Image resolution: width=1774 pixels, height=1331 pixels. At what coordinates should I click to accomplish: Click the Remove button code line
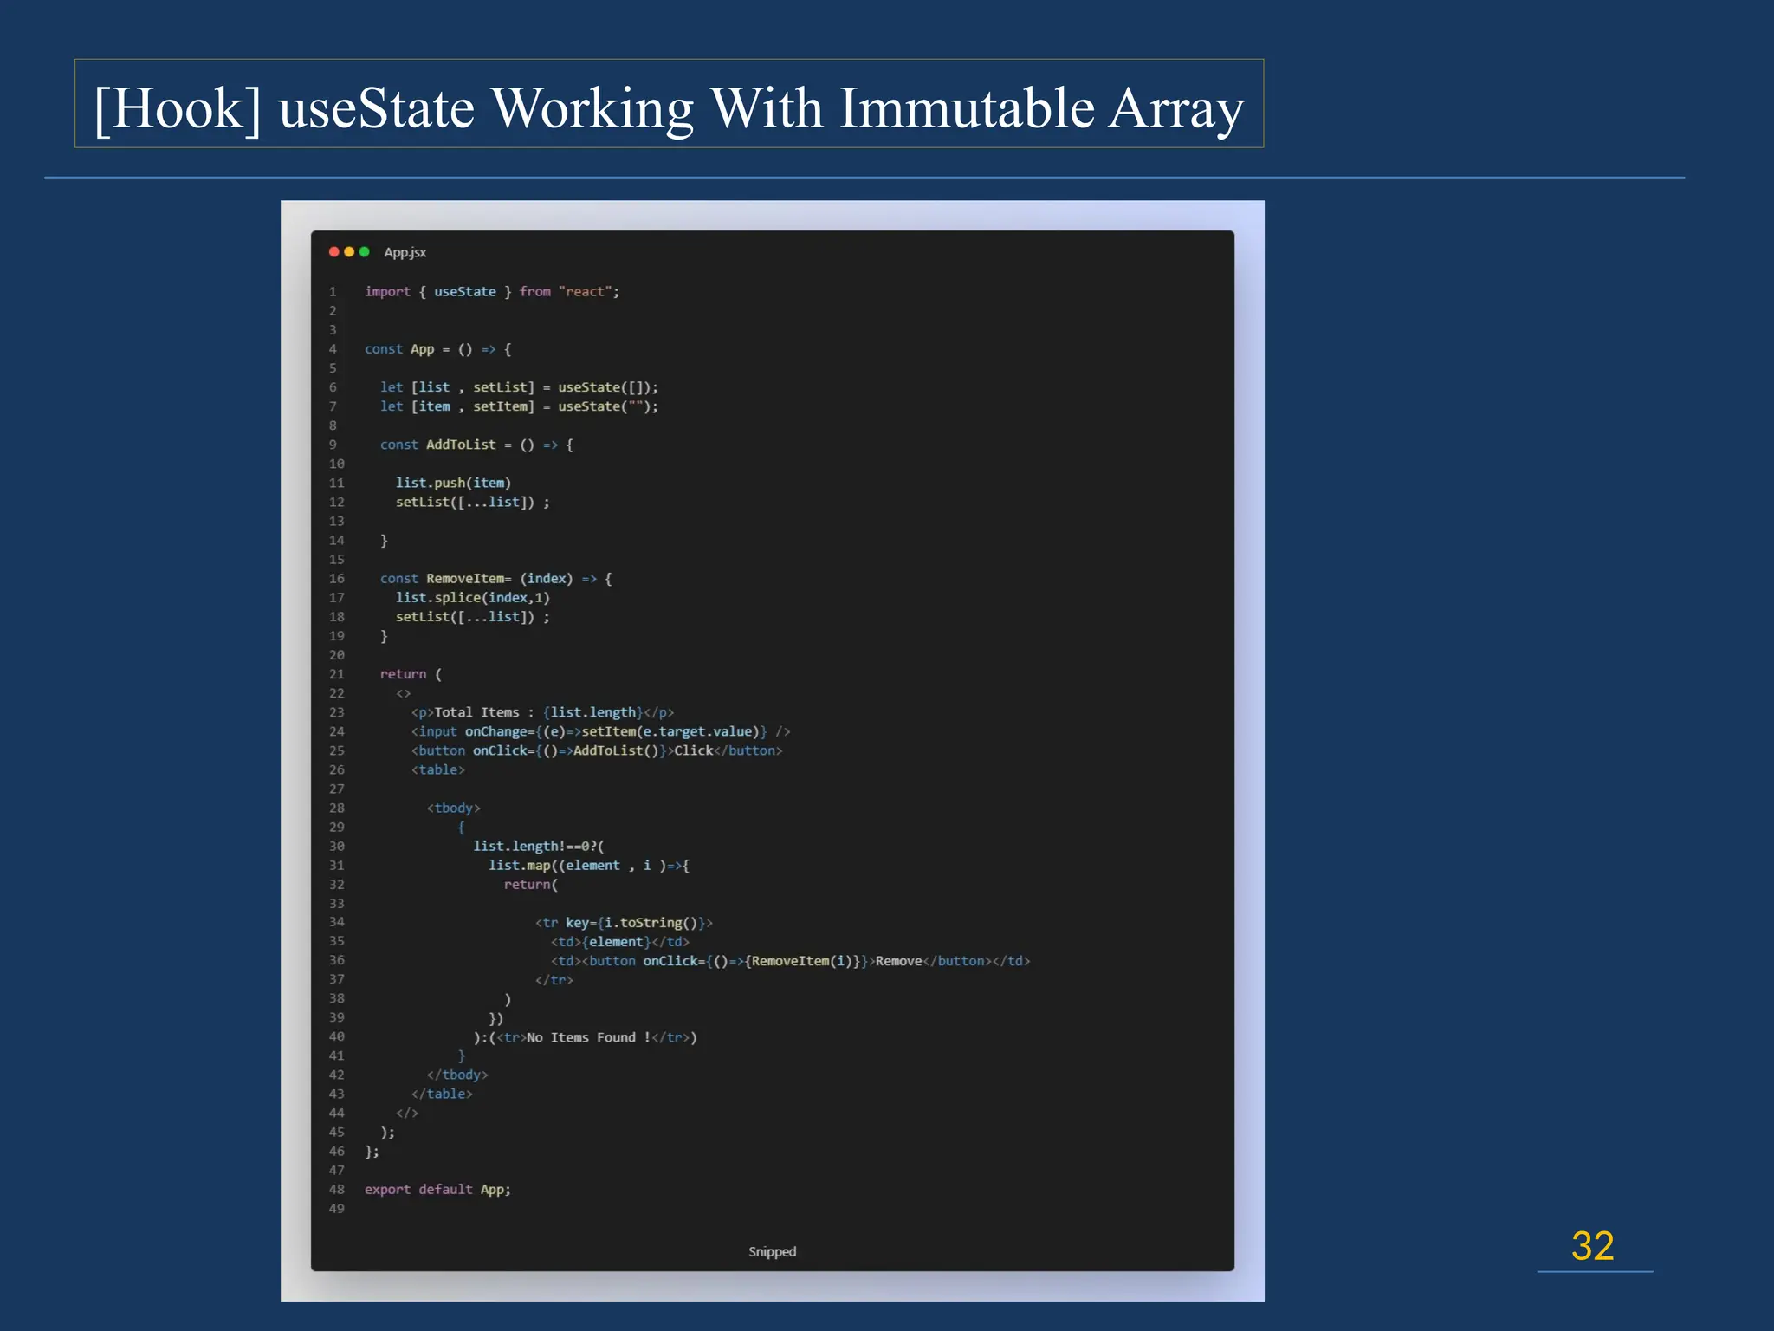click(789, 961)
